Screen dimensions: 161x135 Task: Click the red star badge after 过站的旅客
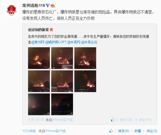tap(52, 30)
